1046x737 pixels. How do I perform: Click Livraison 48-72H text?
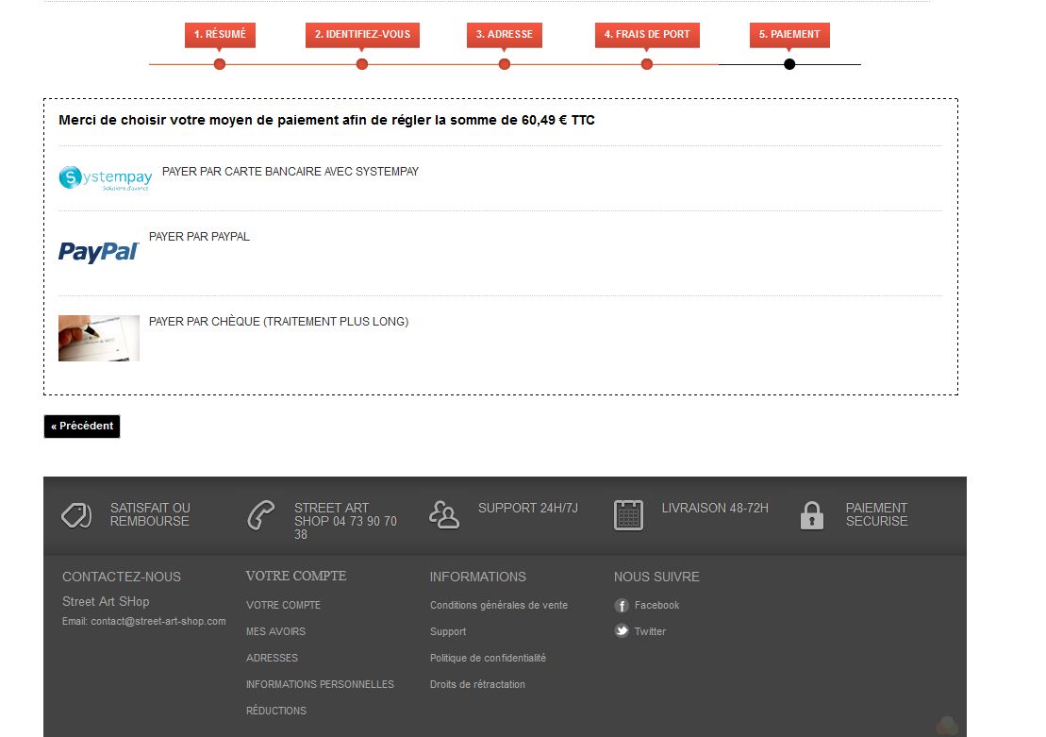715,508
